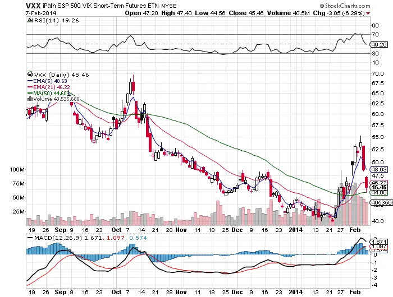Click the black line marker beside MACD(12,26,9)
The image size is (393, 297).
(30, 238)
